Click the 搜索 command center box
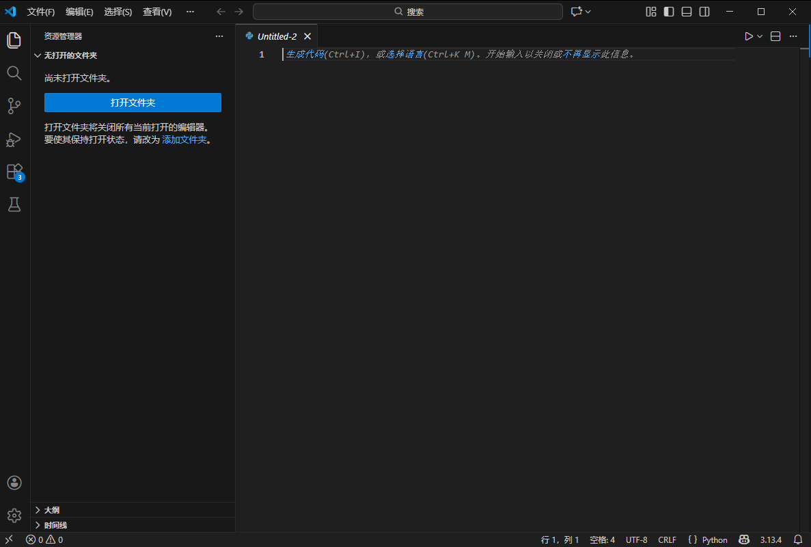The image size is (811, 547). pos(407,12)
